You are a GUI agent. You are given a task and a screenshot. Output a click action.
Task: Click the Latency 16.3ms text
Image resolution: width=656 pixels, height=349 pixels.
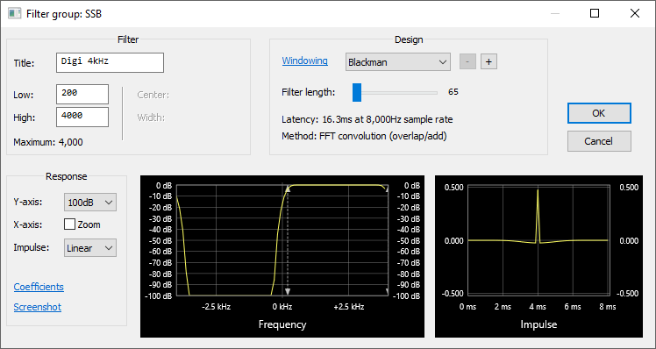[367, 119]
